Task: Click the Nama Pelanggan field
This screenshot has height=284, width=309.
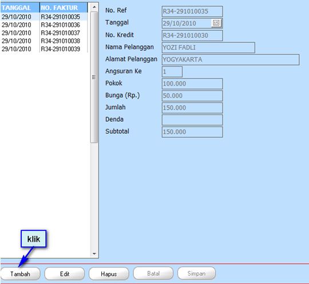Action: pyautogui.click(x=208, y=47)
